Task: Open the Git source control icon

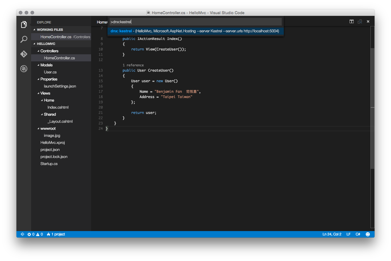Action: tap(24, 54)
